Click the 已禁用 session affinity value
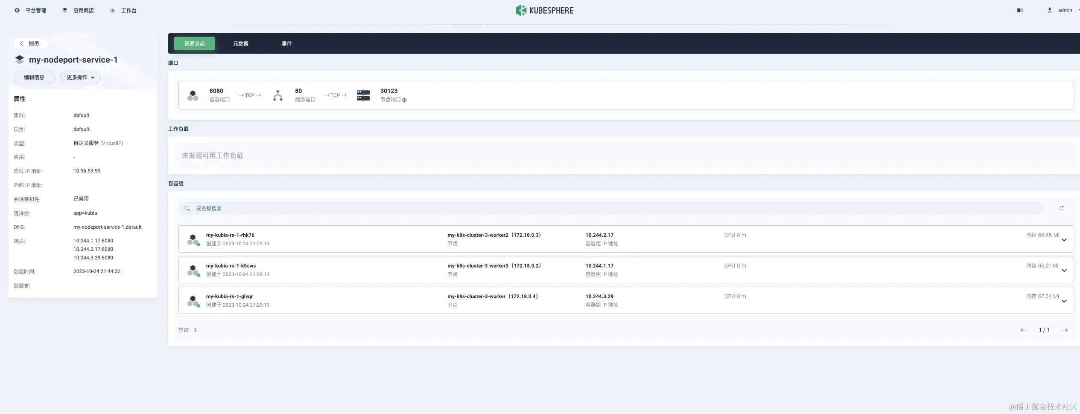The image size is (1080, 414). click(81, 199)
